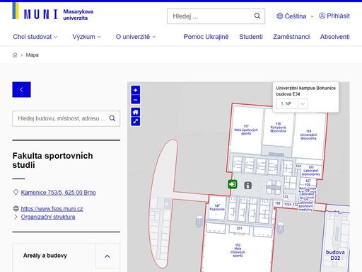This screenshot has height=272, width=362.
Task: Click the gray information point marker
Action: [x=247, y=186]
